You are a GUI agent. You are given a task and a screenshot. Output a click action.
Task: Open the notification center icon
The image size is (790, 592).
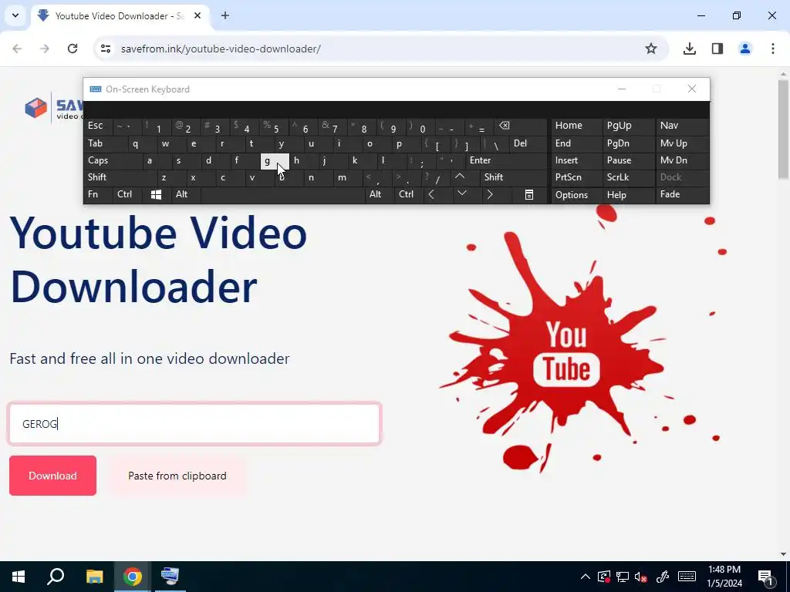[765, 577]
